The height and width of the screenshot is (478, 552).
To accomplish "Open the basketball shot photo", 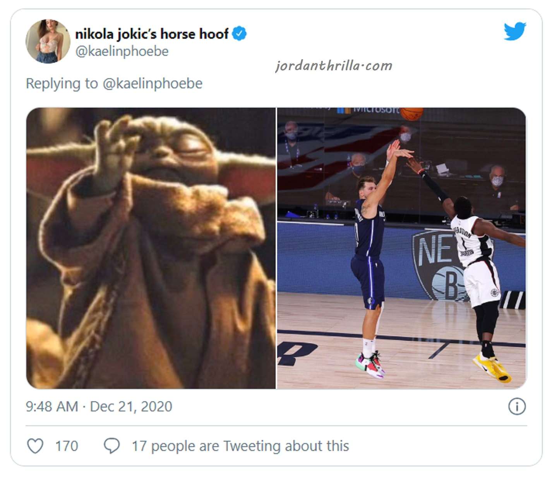I will point(401,248).
